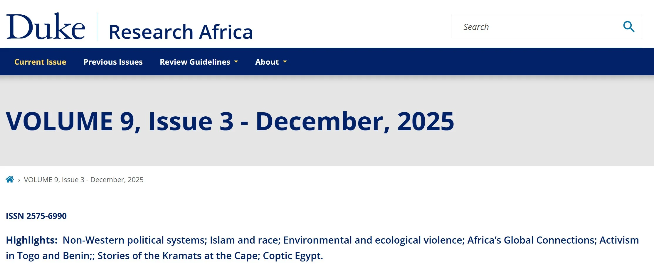Click 'Africa's Global Connections' highlight text

pyautogui.click(x=532, y=240)
